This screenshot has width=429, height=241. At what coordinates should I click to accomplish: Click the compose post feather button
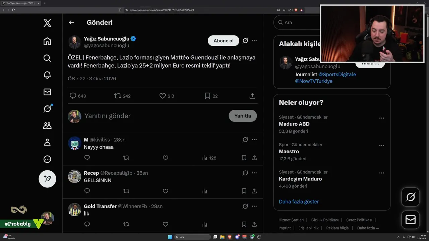point(47,179)
